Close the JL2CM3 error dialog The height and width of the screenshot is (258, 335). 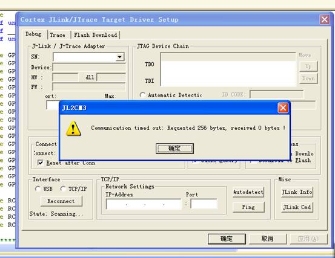click(x=283, y=108)
